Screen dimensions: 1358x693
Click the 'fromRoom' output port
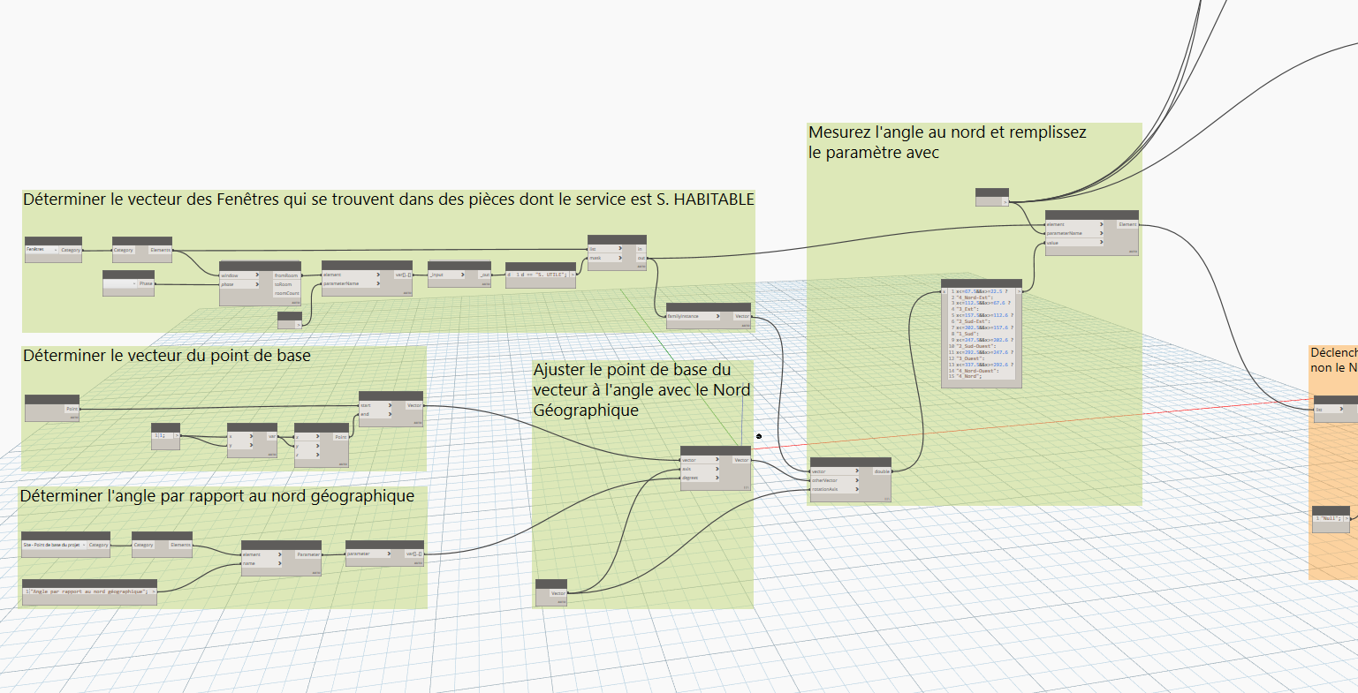click(x=286, y=275)
